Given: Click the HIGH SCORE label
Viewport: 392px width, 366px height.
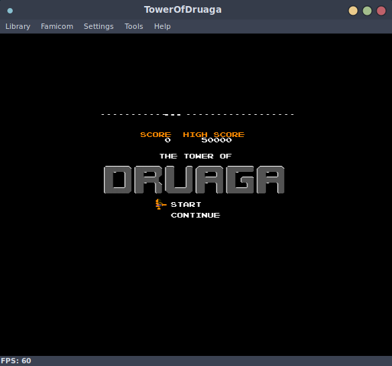Looking at the screenshot, I should tap(214, 134).
